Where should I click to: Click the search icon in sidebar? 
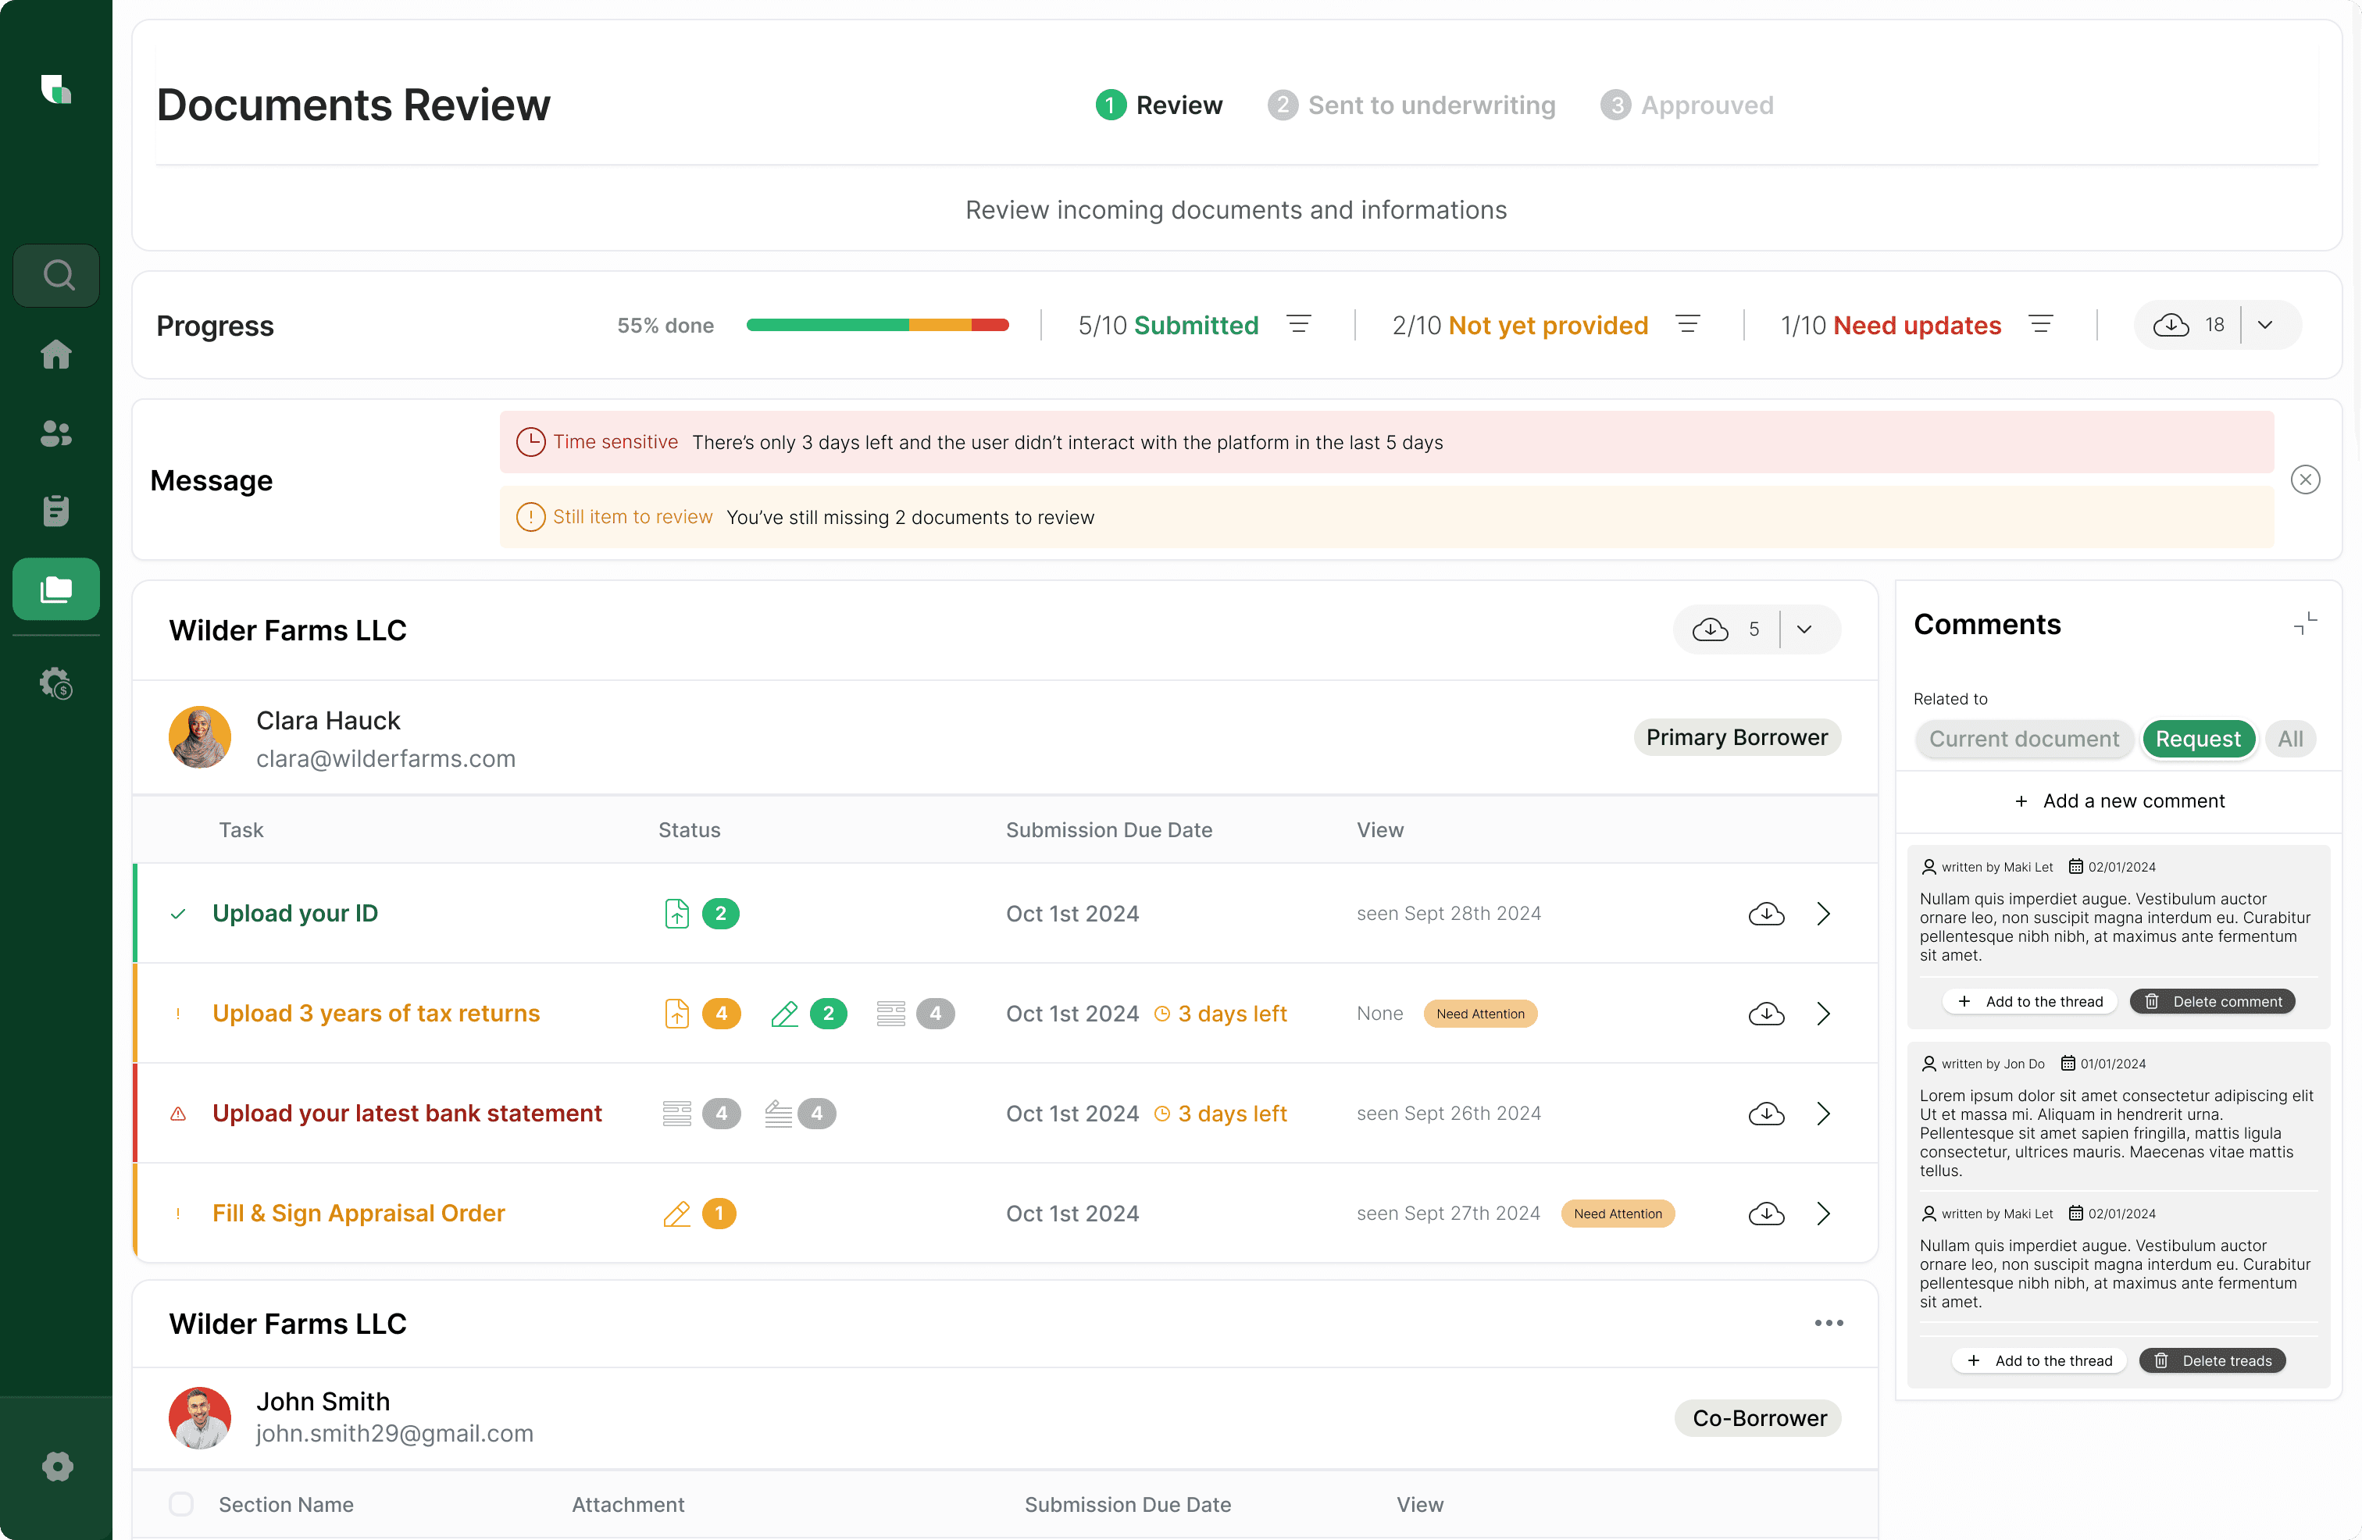[56, 275]
